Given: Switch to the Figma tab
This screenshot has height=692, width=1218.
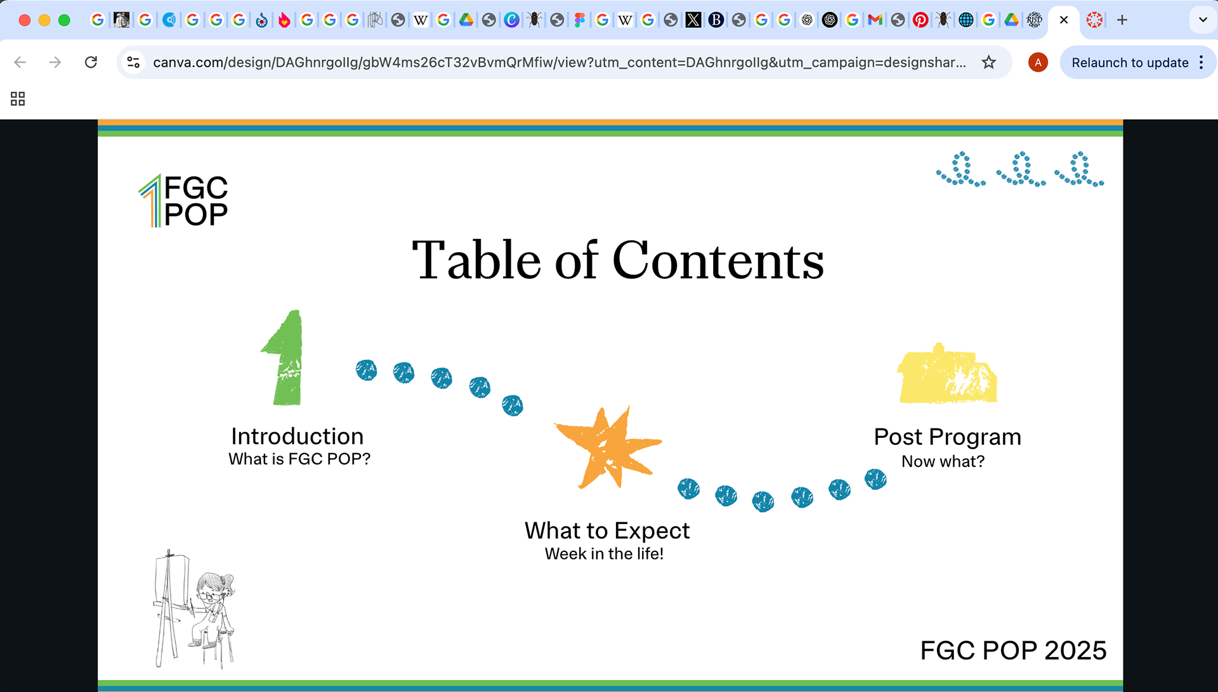Looking at the screenshot, I should click(579, 20).
